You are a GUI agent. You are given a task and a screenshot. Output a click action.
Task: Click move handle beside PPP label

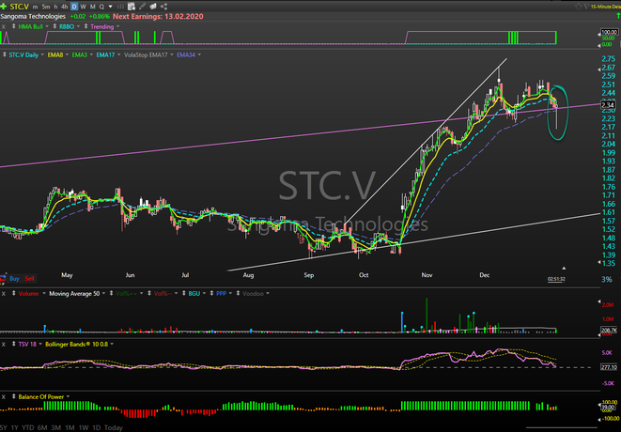pos(211,293)
